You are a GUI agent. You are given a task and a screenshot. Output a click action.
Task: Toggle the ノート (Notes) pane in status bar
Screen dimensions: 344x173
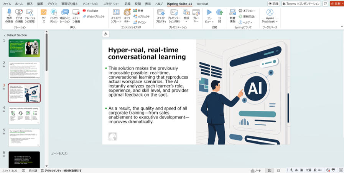255,170
